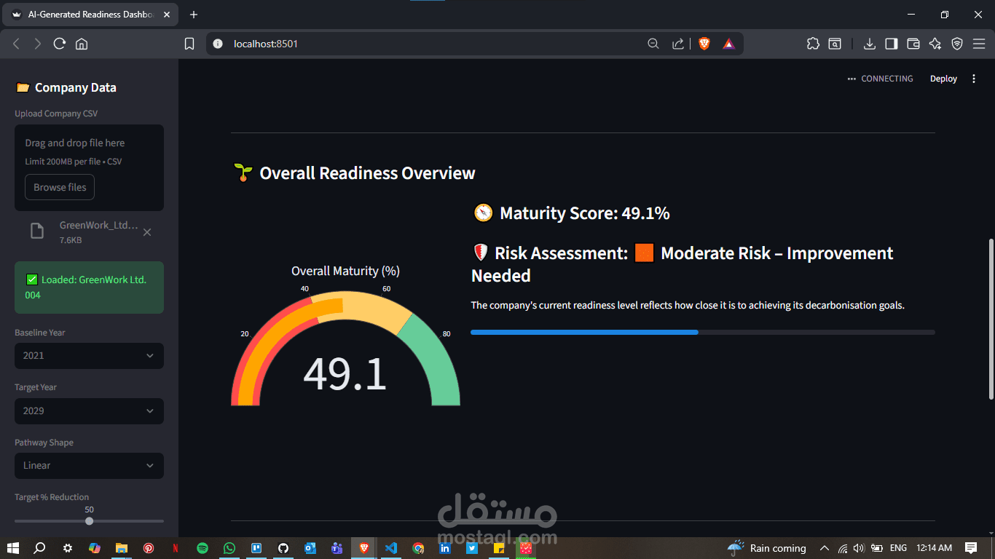Image resolution: width=995 pixels, height=559 pixels.
Task: Open GitHub Desktop from taskbar
Action: [283, 548]
